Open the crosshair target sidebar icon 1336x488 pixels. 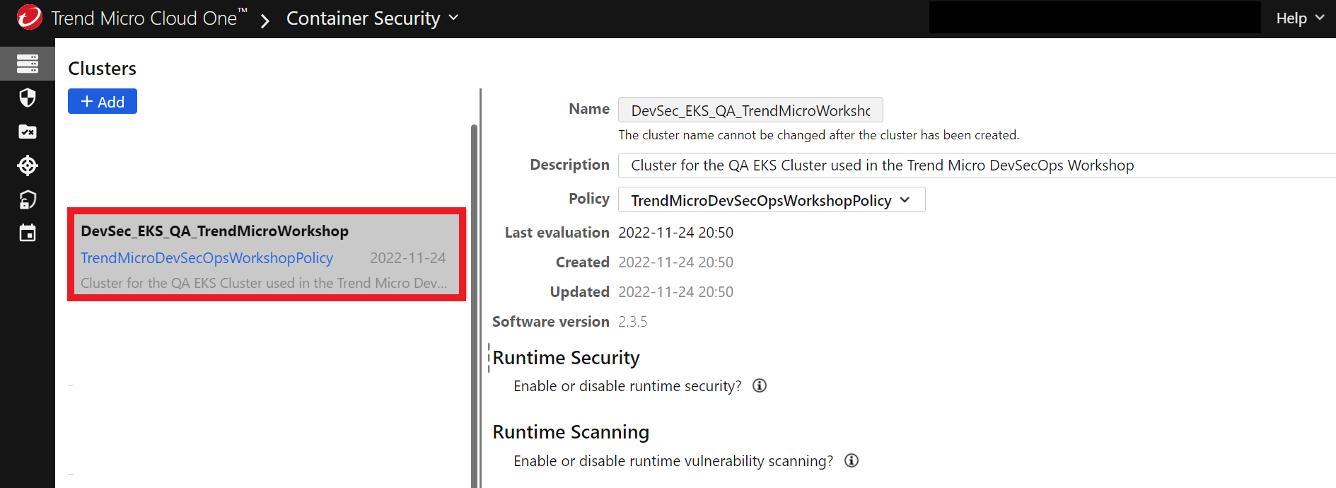coord(28,165)
